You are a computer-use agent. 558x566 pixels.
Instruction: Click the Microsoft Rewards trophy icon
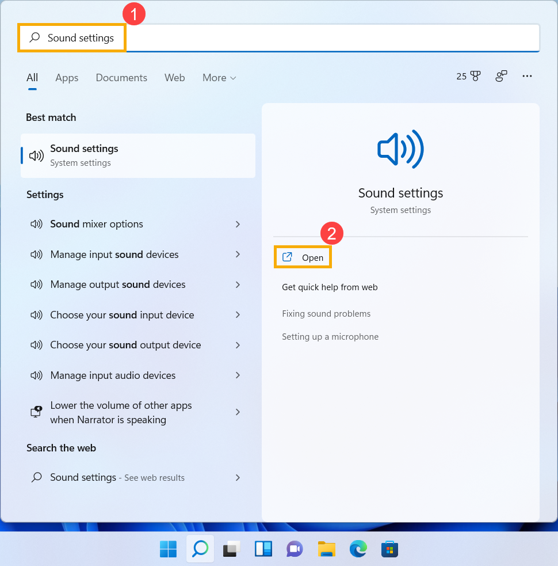coord(475,77)
